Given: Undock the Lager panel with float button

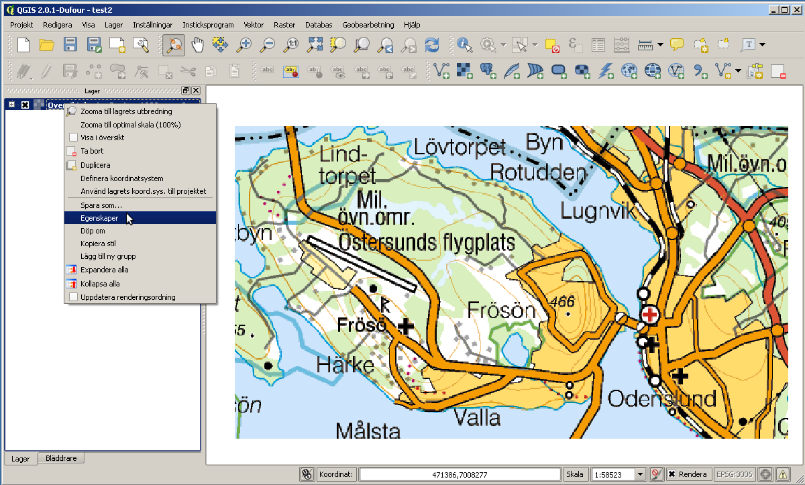Looking at the screenshot, I should tap(186, 91).
